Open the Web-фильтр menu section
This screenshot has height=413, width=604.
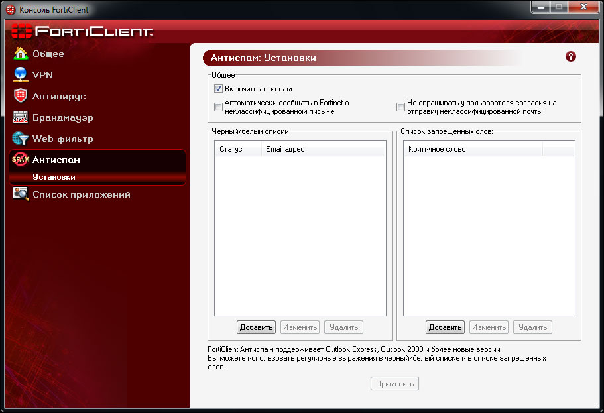coord(63,139)
